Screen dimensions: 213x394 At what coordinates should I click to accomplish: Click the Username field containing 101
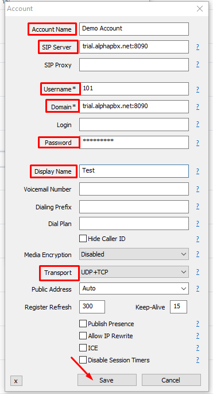(x=134, y=89)
